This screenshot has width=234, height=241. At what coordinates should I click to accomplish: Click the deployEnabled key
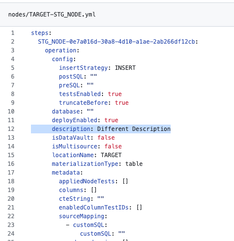pos(74,120)
